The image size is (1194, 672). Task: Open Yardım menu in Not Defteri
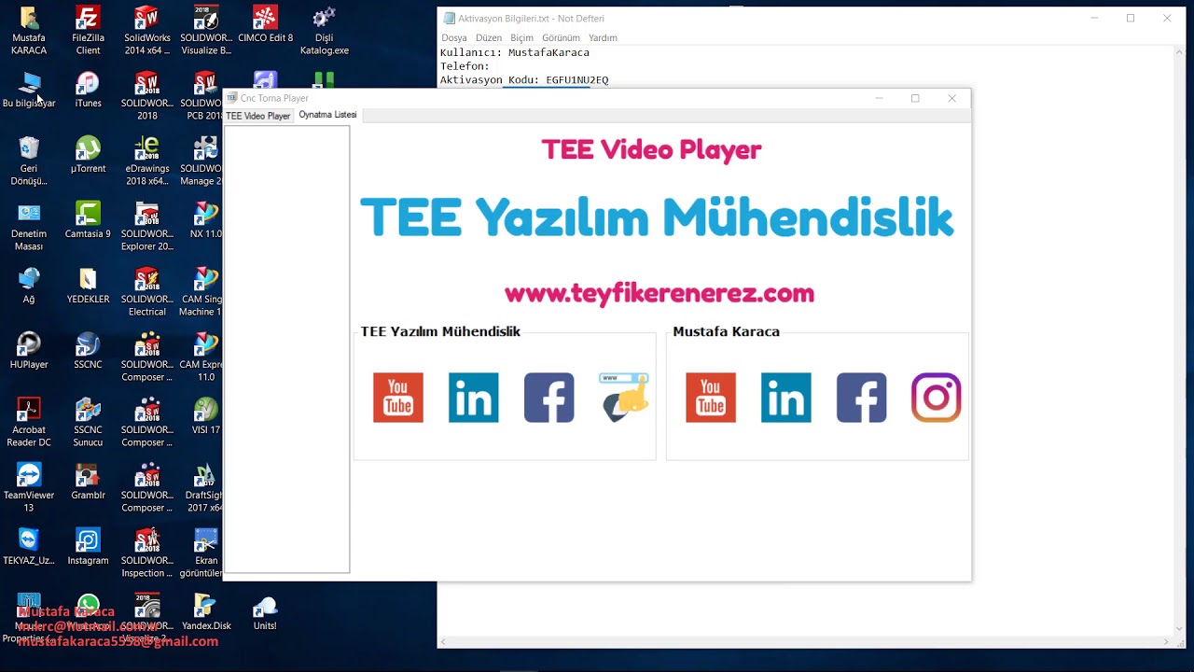coord(603,38)
